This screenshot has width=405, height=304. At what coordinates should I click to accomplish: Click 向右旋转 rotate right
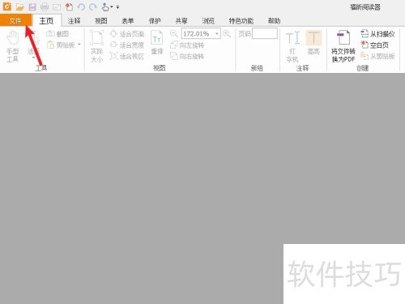187,56
